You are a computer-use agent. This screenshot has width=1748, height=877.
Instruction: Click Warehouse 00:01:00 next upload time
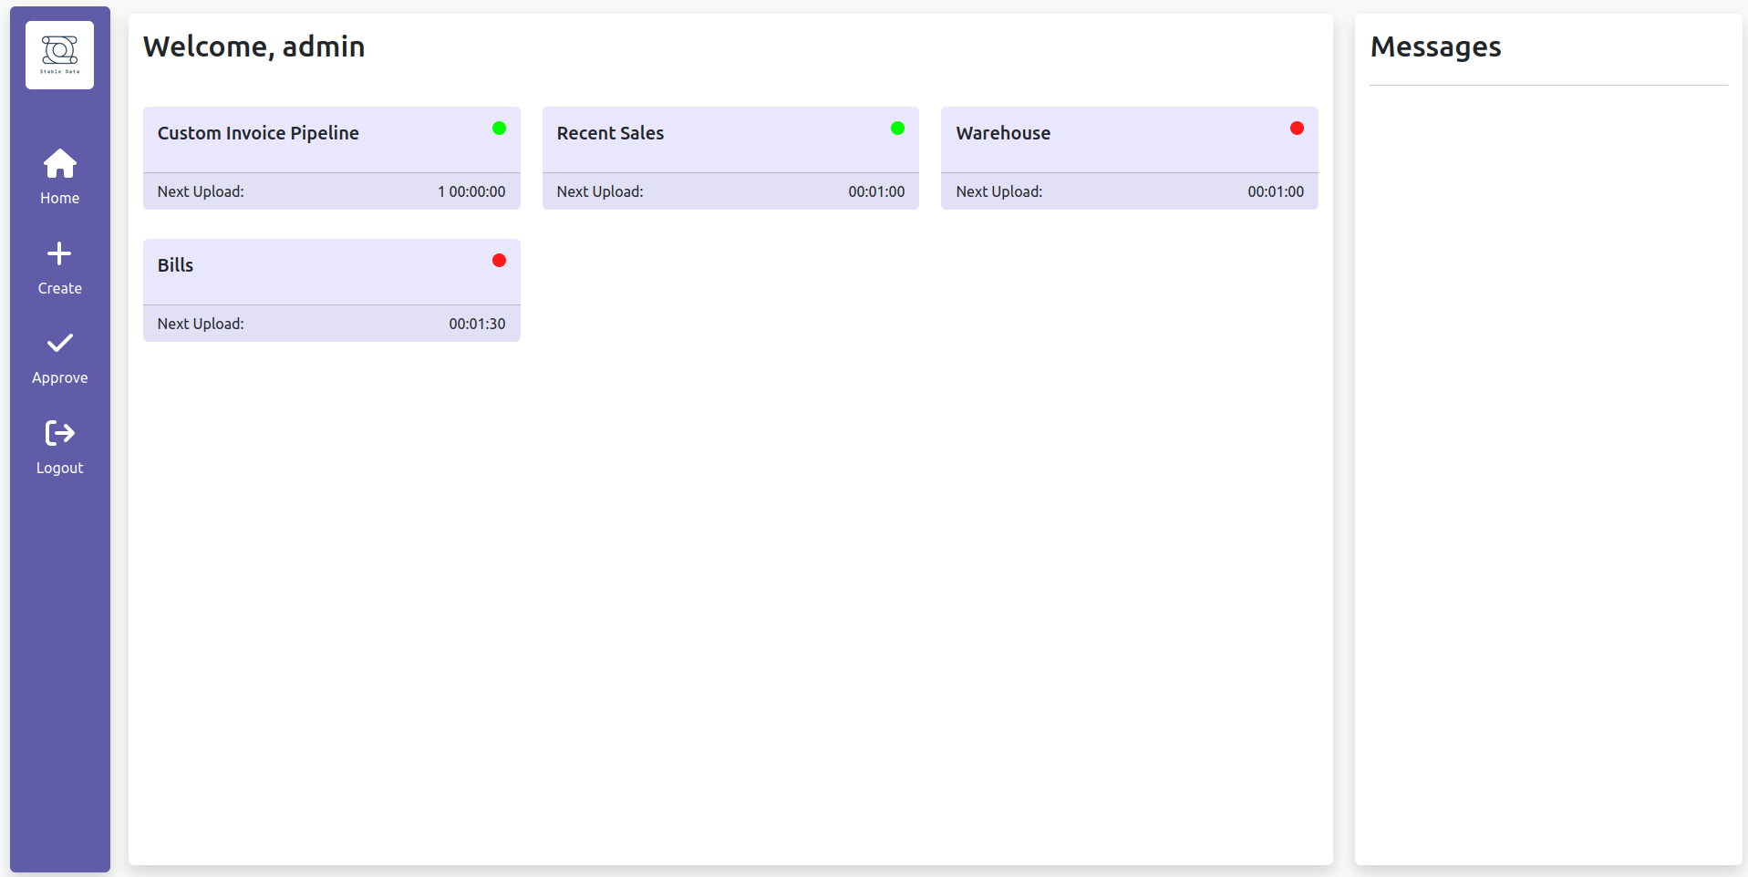click(1276, 191)
